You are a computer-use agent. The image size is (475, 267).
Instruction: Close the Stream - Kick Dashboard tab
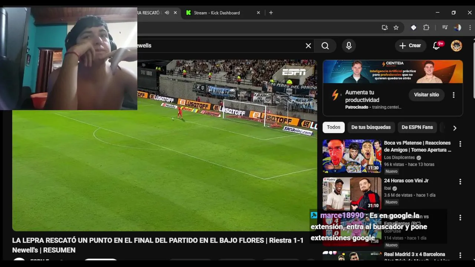(x=258, y=13)
